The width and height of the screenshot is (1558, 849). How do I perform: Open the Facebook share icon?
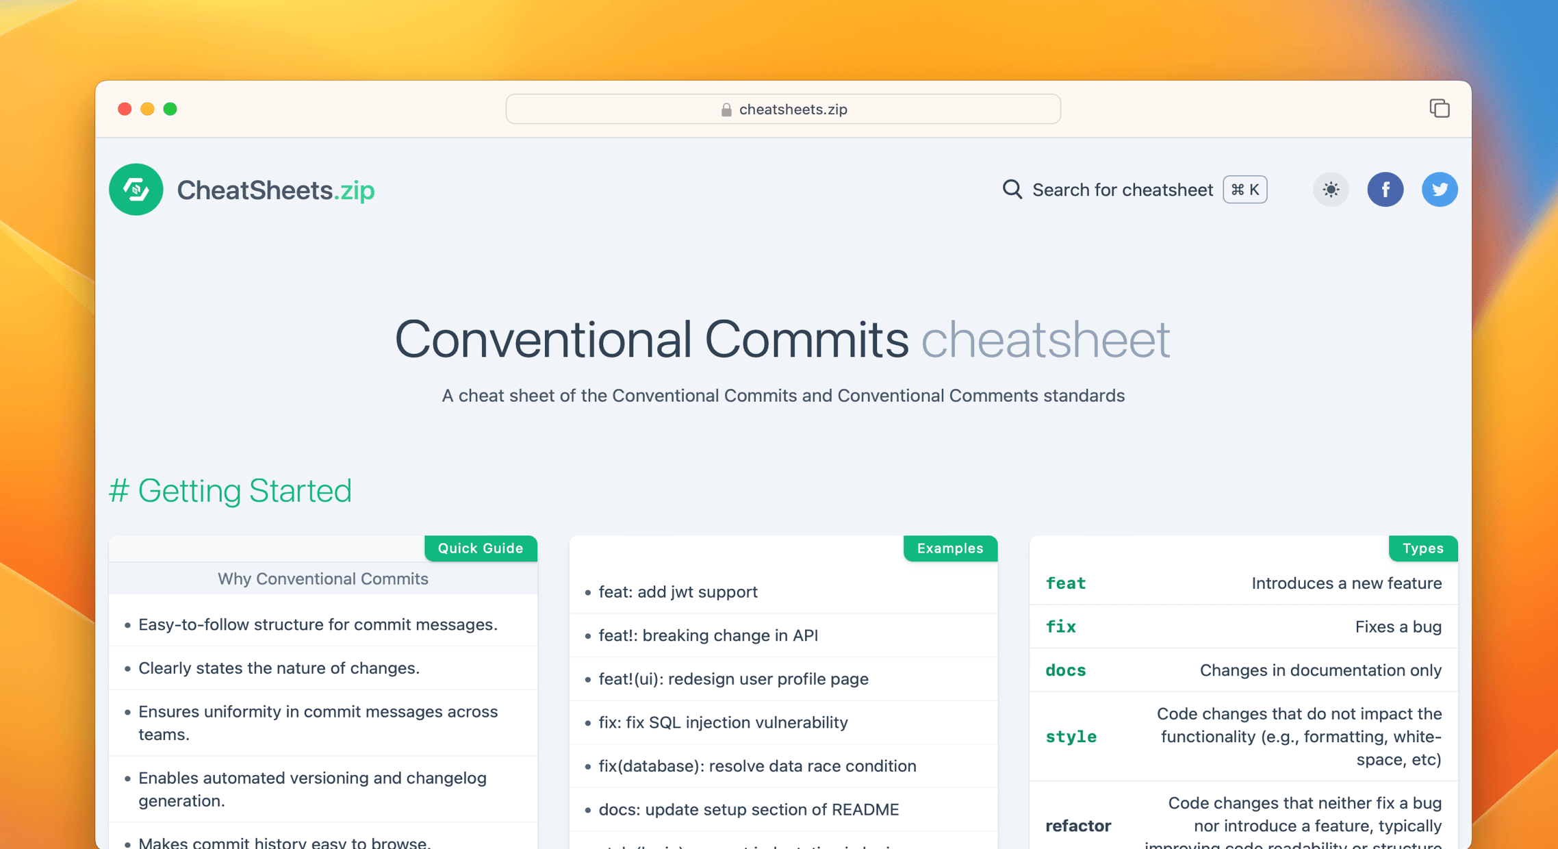point(1385,190)
